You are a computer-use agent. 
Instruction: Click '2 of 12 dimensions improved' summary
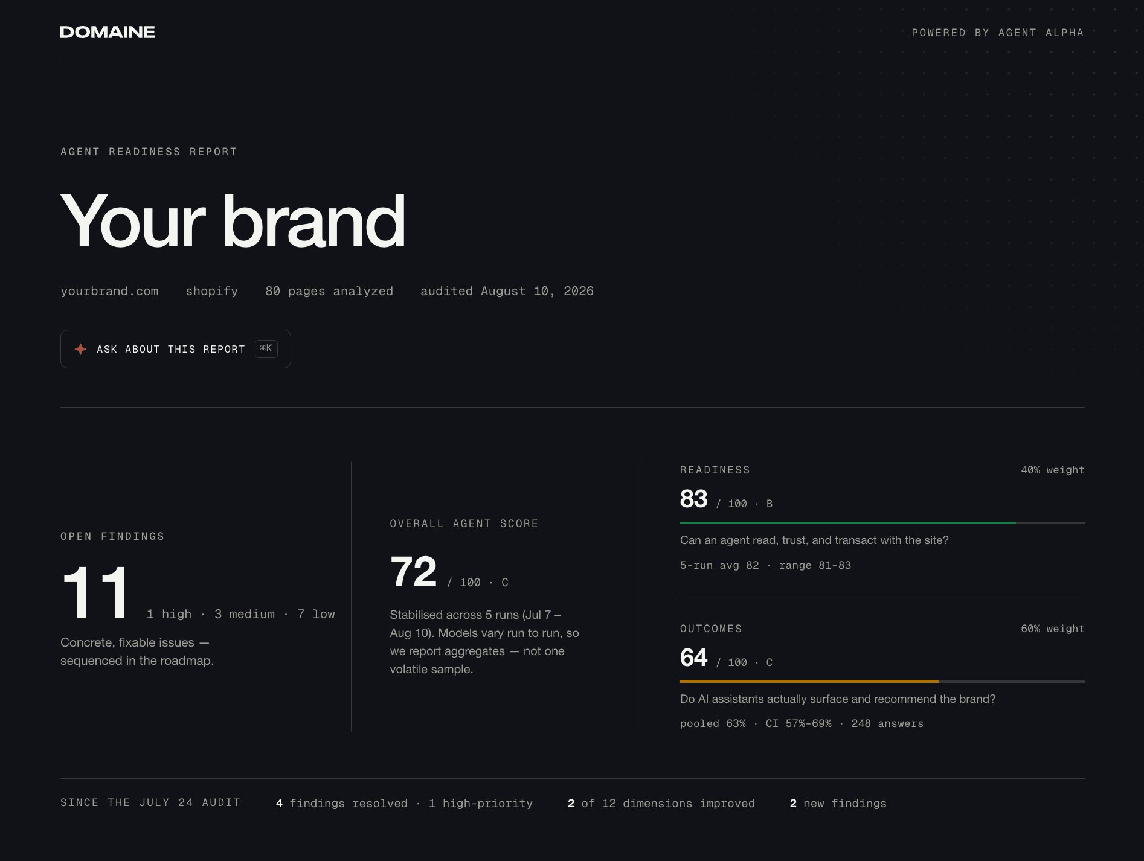661,804
